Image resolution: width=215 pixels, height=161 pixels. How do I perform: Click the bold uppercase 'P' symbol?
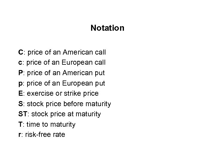pyautogui.click(x=20, y=73)
